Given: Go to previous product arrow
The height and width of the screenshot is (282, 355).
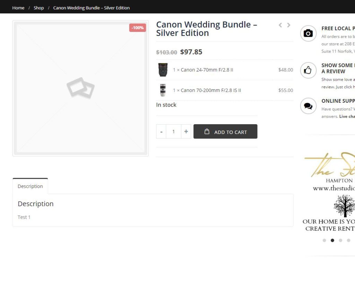Looking at the screenshot, I should click(x=280, y=25).
